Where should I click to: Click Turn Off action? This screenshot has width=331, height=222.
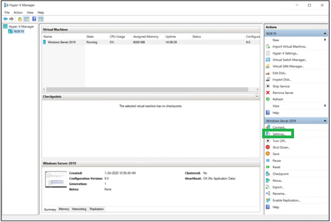point(279,141)
